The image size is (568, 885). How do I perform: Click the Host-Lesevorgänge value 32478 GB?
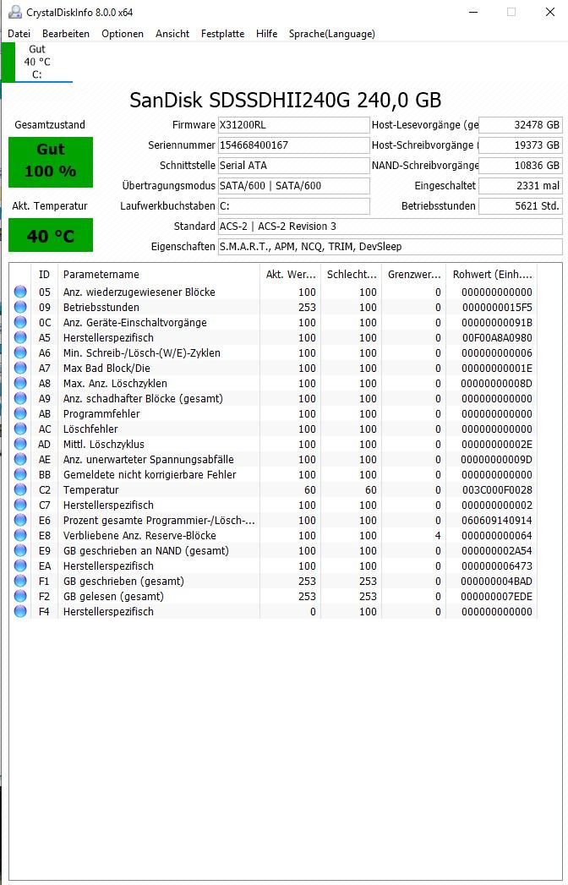(x=521, y=125)
